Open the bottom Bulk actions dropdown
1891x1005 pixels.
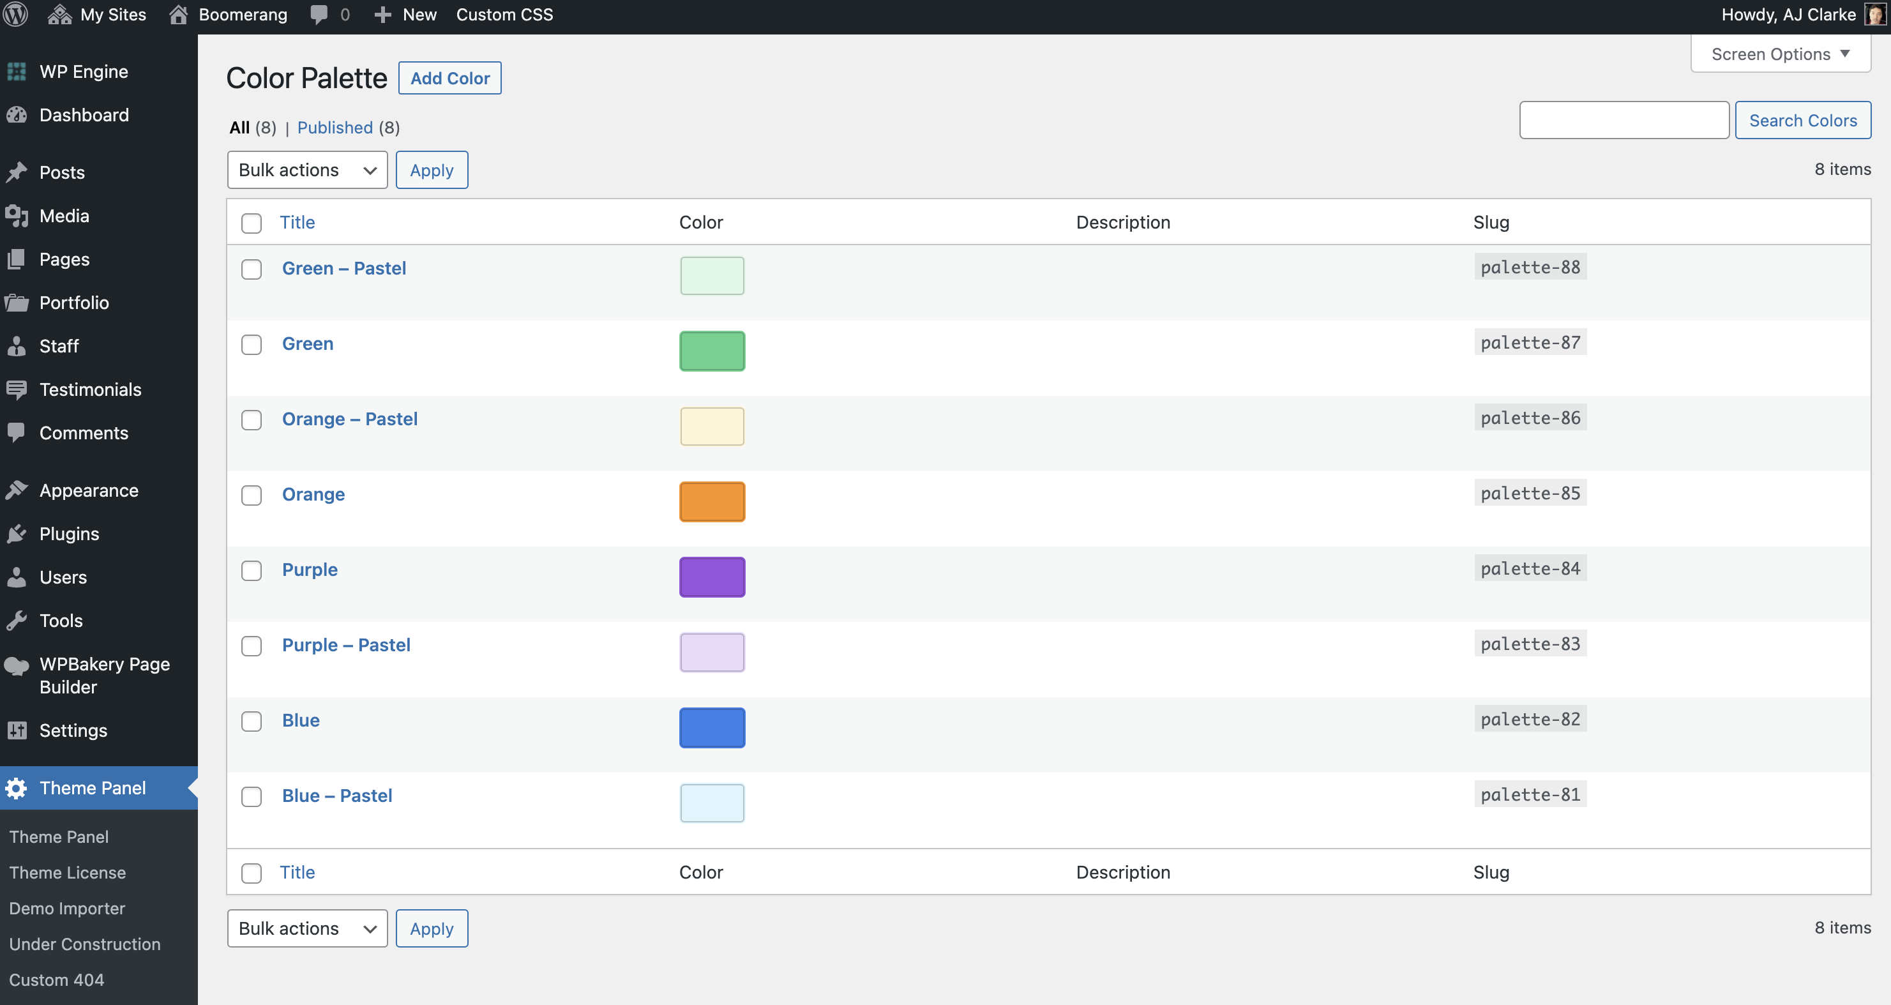pos(307,928)
